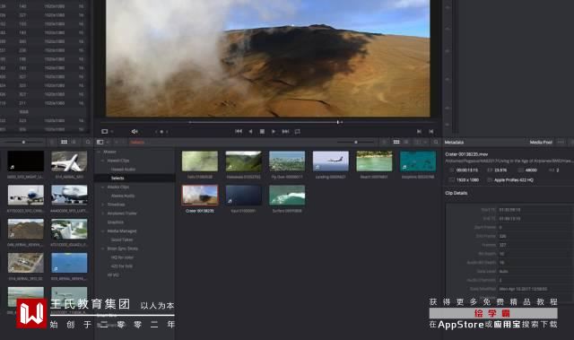The height and width of the screenshot is (340, 574).
Task: Open viewer display mode icon
Action: click(105, 131)
